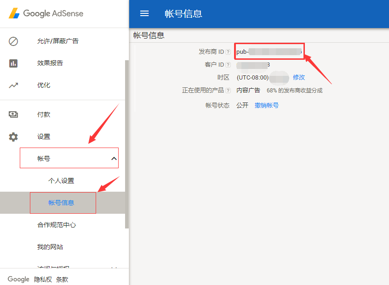
Task: Collapse the 帐号 section chevron
Action: click(114, 159)
